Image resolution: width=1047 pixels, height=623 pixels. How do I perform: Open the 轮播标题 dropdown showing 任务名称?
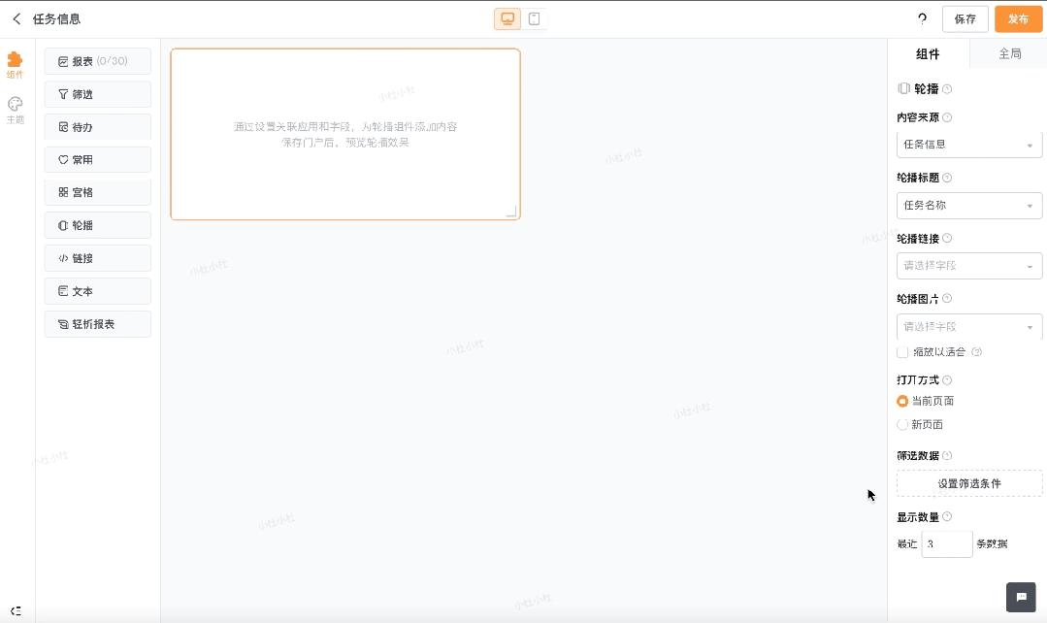point(968,205)
